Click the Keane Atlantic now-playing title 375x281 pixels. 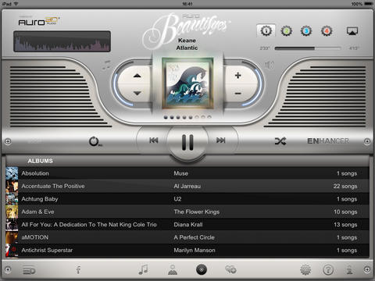point(187,44)
